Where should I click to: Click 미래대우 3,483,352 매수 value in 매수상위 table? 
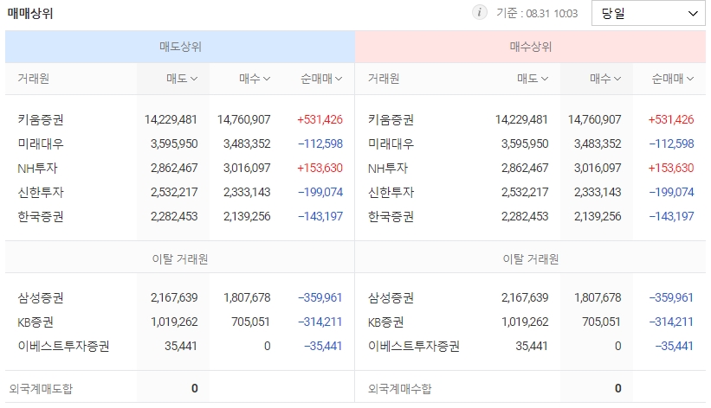pos(598,144)
